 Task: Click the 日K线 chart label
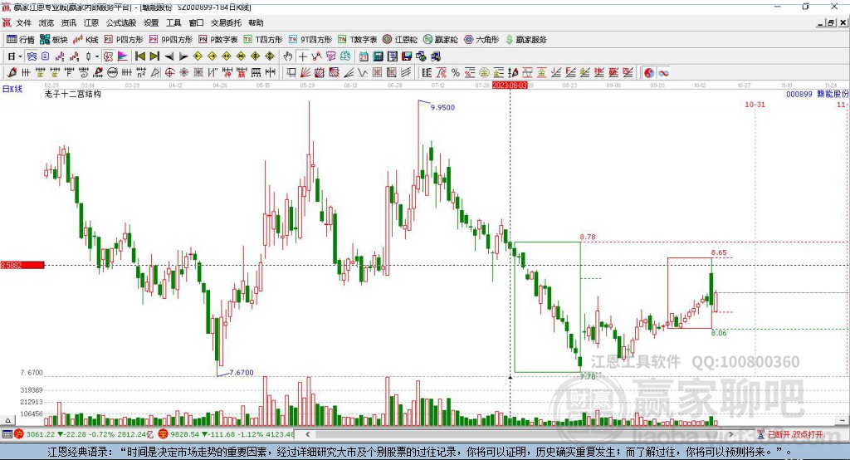pyautogui.click(x=12, y=89)
